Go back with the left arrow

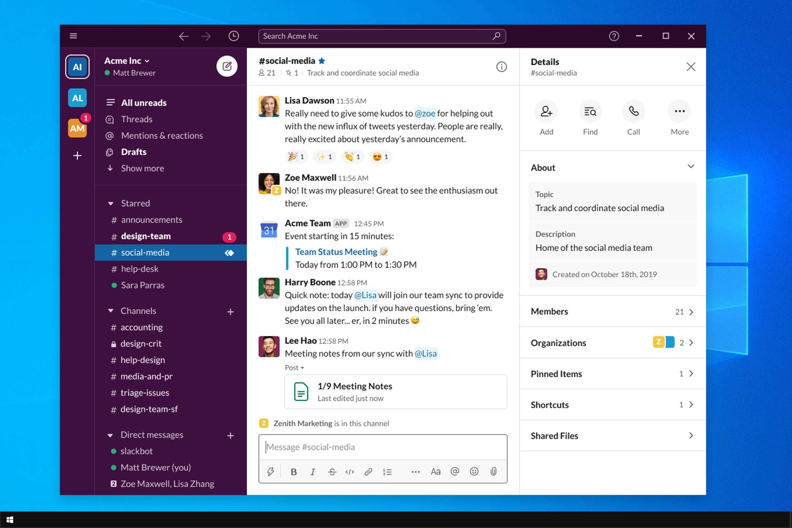(x=184, y=36)
